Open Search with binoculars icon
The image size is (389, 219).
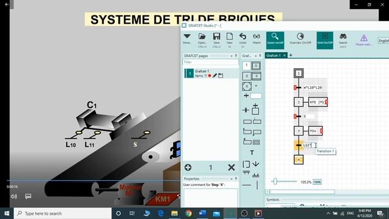(x=343, y=40)
